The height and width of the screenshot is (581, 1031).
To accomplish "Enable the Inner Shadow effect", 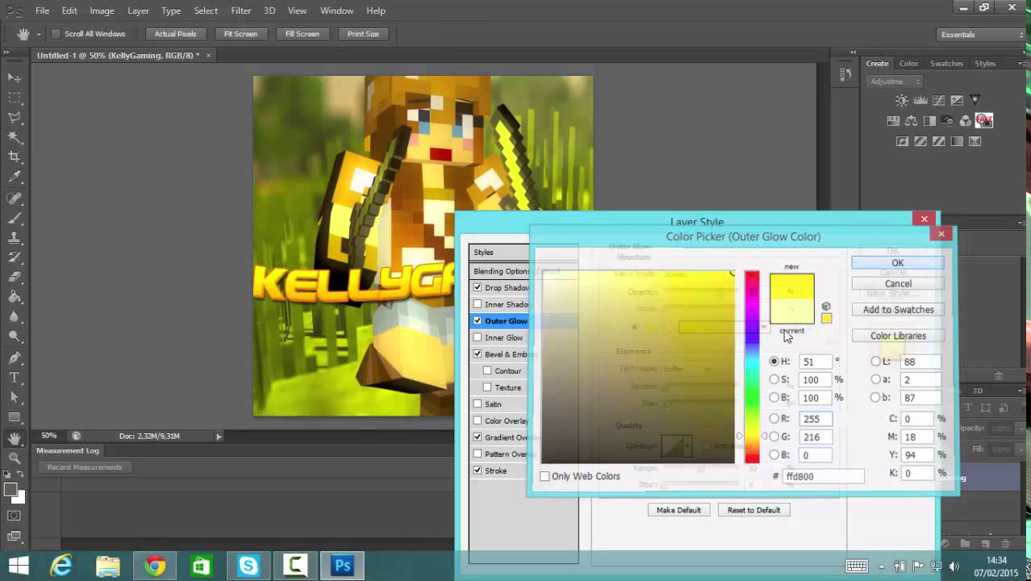I will click(478, 304).
